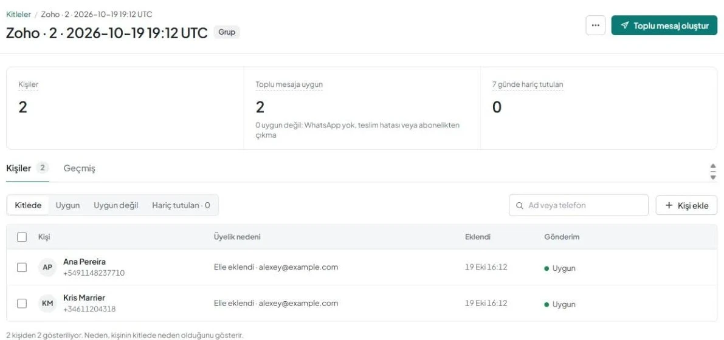Click the Eklendi column header
Screen dimensions: 724x340
pos(478,237)
